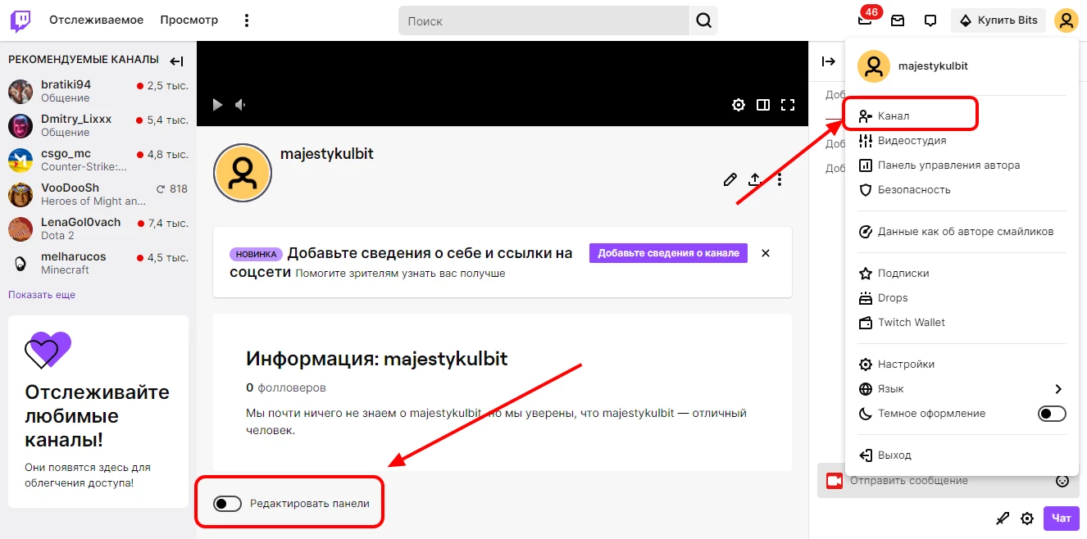Image resolution: width=1087 pixels, height=539 pixels.
Task: Dismiss the add channel info banner
Action: pyautogui.click(x=766, y=253)
